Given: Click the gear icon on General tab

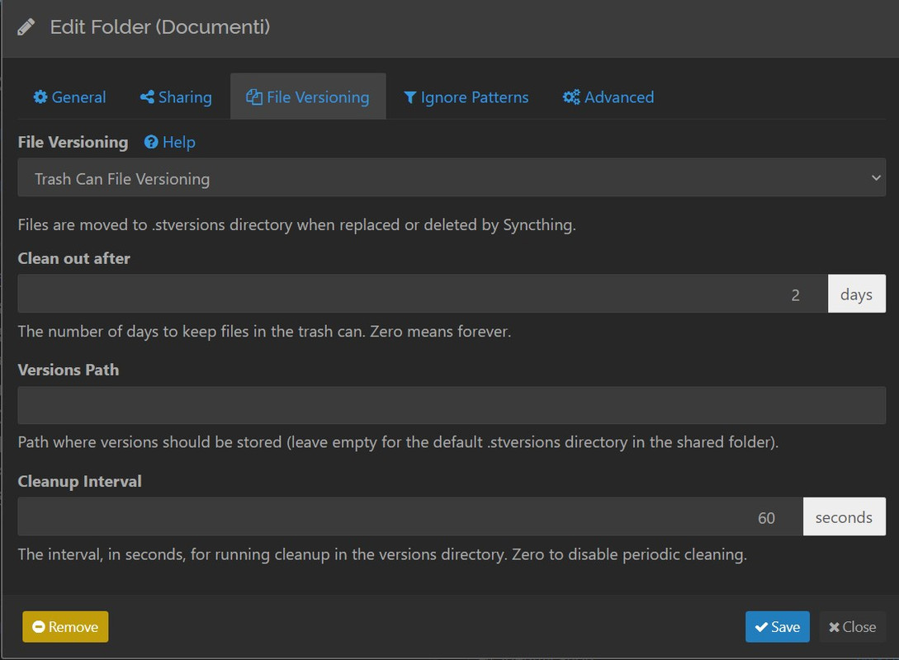Looking at the screenshot, I should click(x=40, y=97).
